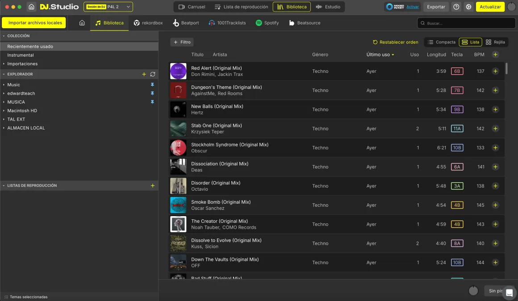
Task: Click the Actualizar button
Action: pos(490,7)
